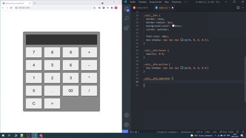246x138 pixels.
Task: Show hidden tray icons chevron
Action: tap(215, 135)
